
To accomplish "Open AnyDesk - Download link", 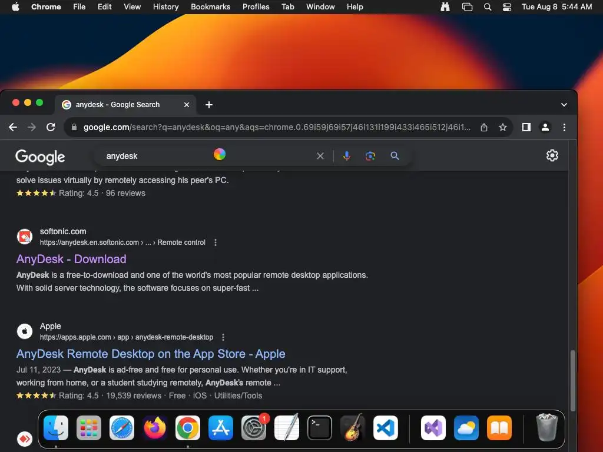I will [71, 259].
